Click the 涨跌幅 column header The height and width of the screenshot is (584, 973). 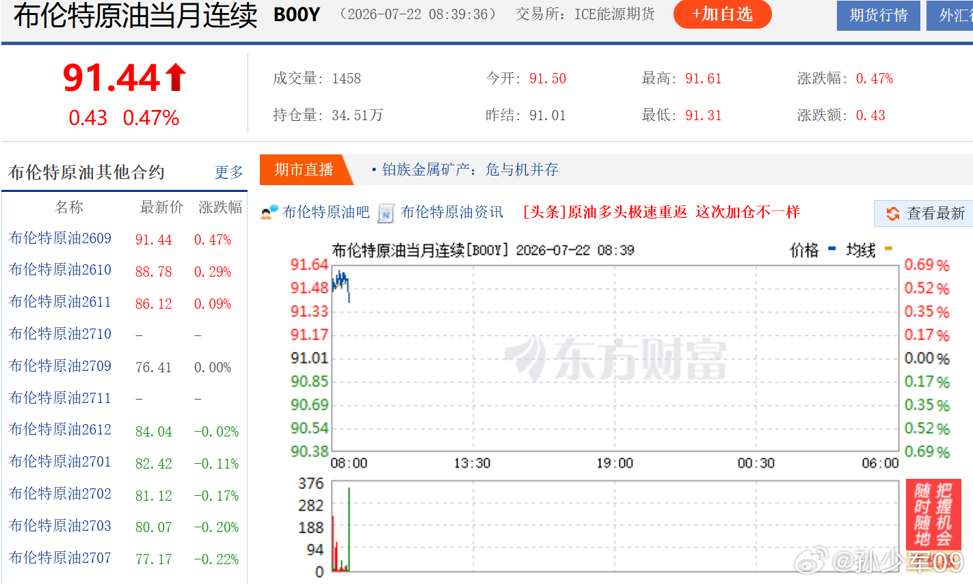click(x=220, y=207)
